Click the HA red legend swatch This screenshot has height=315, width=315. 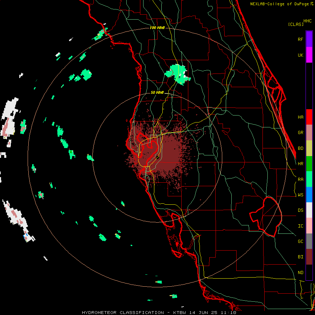[x=309, y=117]
